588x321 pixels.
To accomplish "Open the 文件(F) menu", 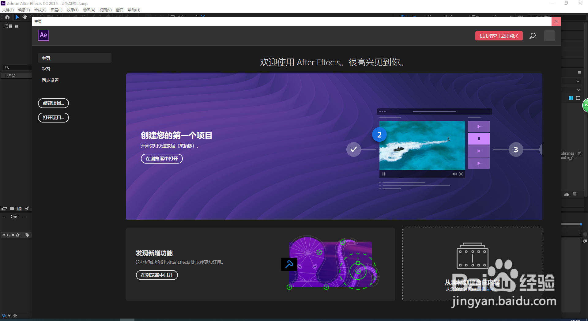I will point(8,10).
